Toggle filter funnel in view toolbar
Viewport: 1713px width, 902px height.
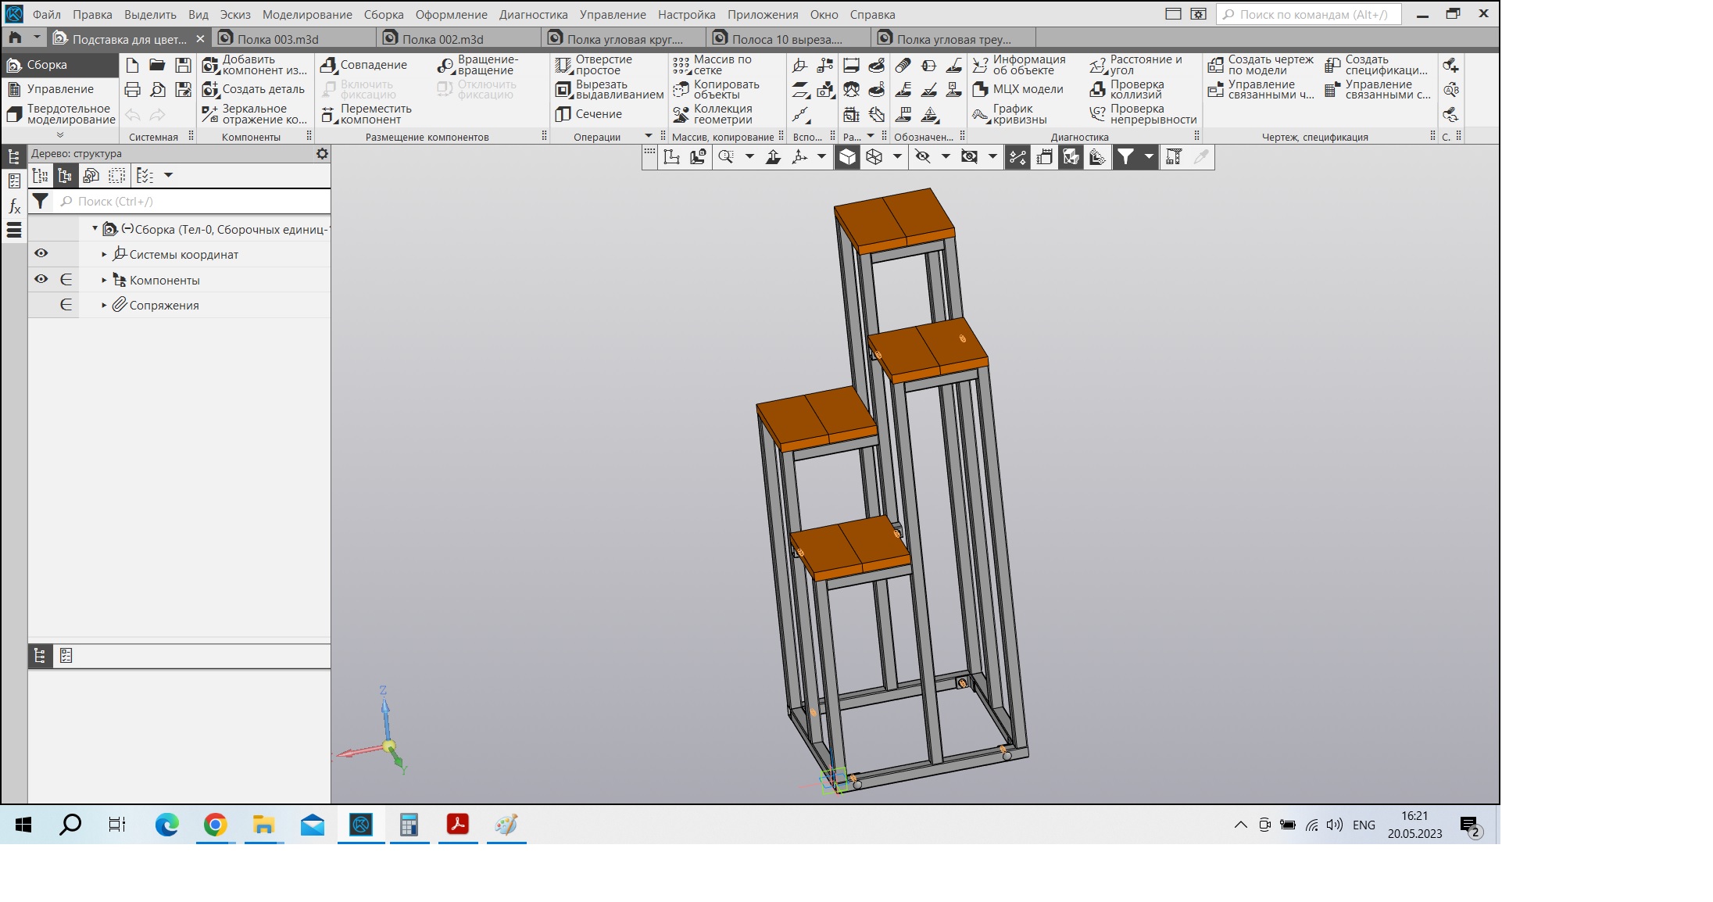(x=1125, y=157)
